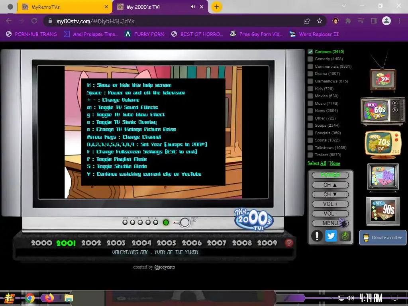Enable the Comedy (1408) checkbox
This screenshot has width=408, height=306.
(x=310, y=59)
